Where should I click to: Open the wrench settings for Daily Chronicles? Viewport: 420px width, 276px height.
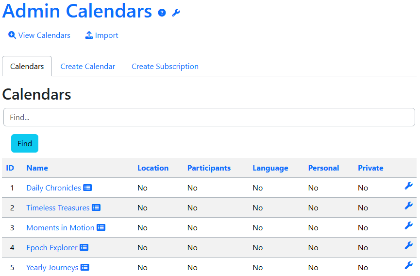(408, 186)
